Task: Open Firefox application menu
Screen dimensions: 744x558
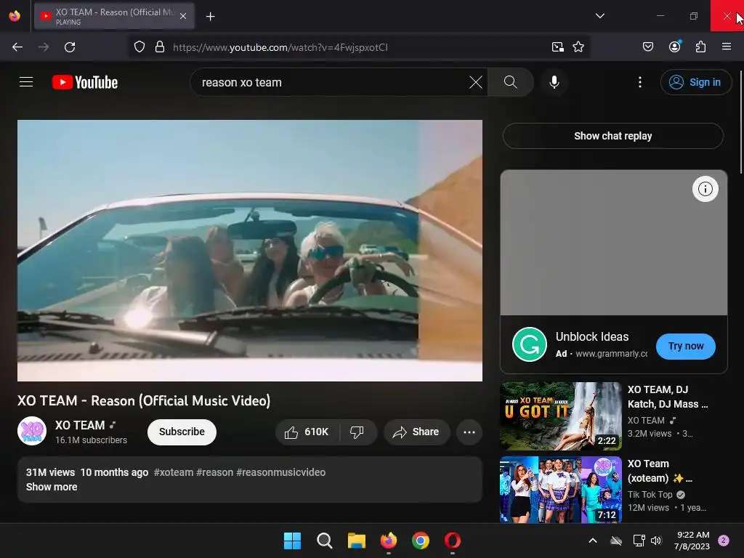Action: [726, 47]
